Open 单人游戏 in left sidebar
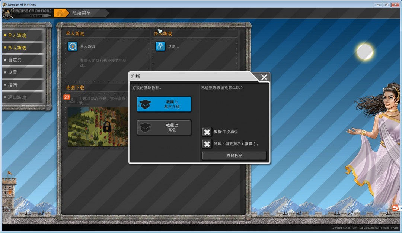The image size is (402, 233). 23,35
